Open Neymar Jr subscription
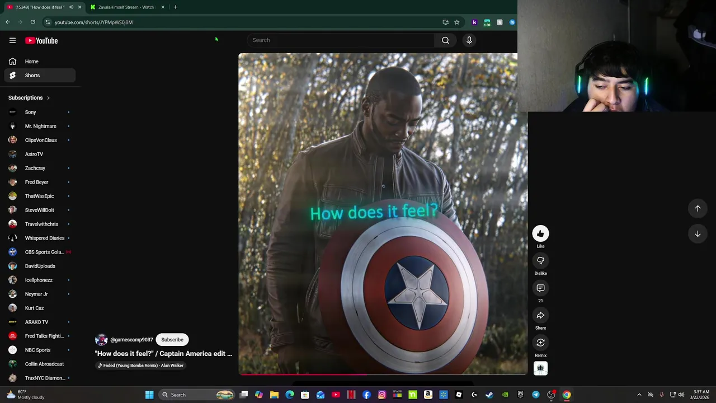The width and height of the screenshot is (716, 403). [x=39, y=294]
